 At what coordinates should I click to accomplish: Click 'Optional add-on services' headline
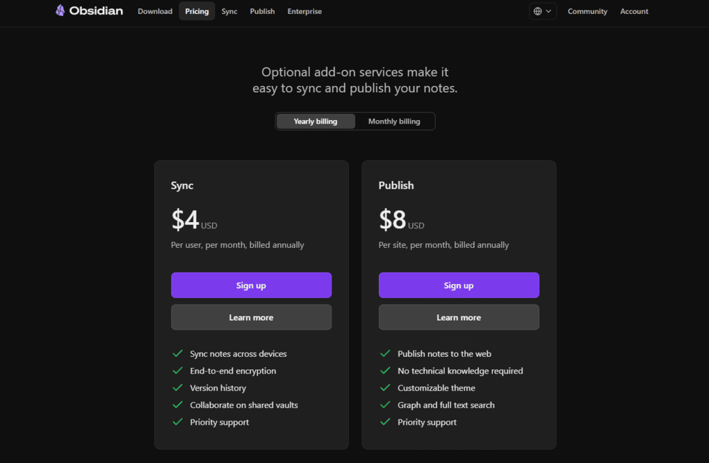355,80
